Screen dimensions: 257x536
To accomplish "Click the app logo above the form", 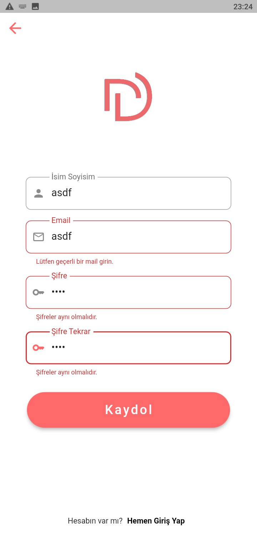I will click(128, 96).
